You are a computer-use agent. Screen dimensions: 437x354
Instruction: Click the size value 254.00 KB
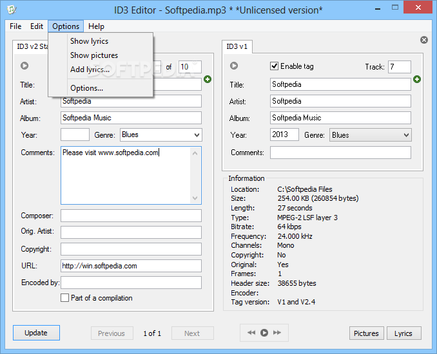point(318,198)
